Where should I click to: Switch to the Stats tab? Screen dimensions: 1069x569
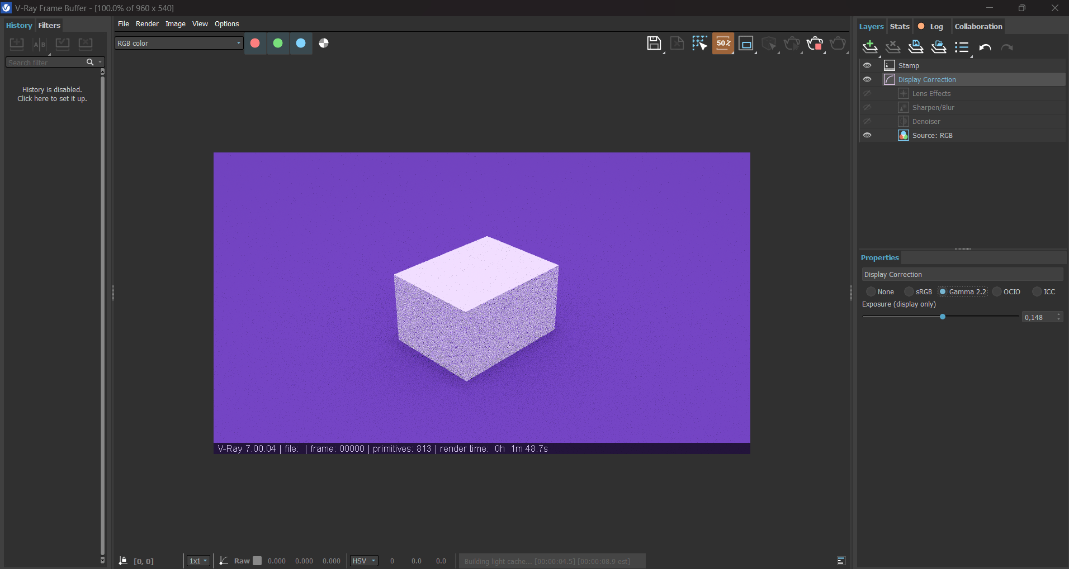pos(900,26)
